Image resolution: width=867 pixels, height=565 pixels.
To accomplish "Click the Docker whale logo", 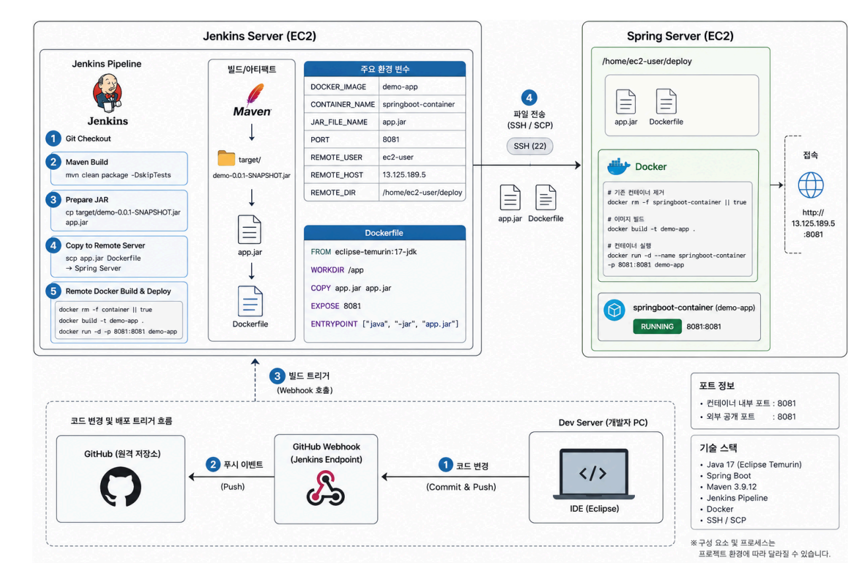I will [618, 167].
